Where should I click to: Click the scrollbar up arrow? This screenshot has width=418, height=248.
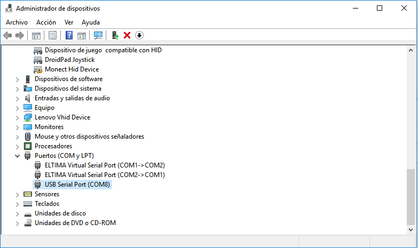tap(411, 50)
